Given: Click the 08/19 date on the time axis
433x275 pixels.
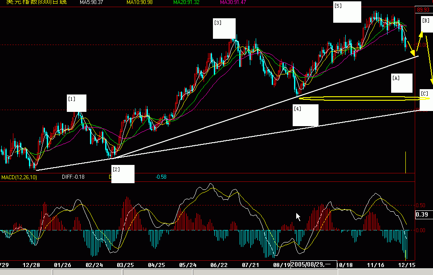Looking at the screenshot, I should (282, 265).
